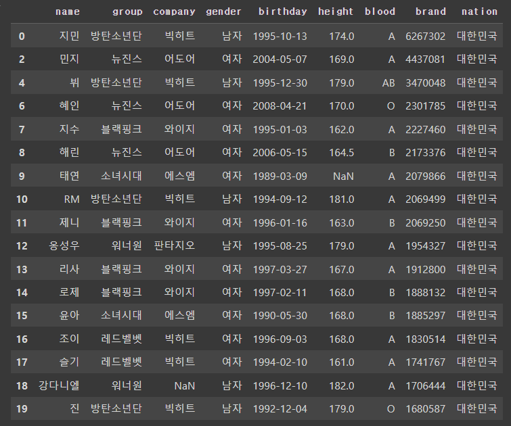Click row index label 19
Screen dimensions: 511x426
coord(22,408)
